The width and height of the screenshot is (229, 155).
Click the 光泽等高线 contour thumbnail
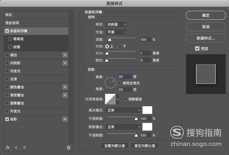click(x=110, y=99)
